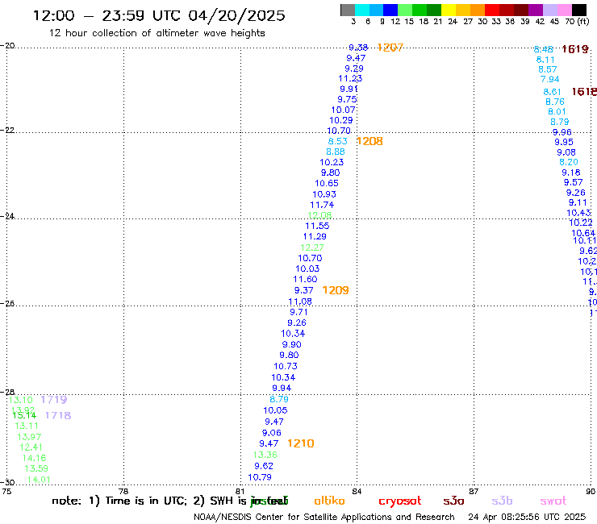Select the s3a satellite legend label
597x524 pixels.
click(453, 501)
